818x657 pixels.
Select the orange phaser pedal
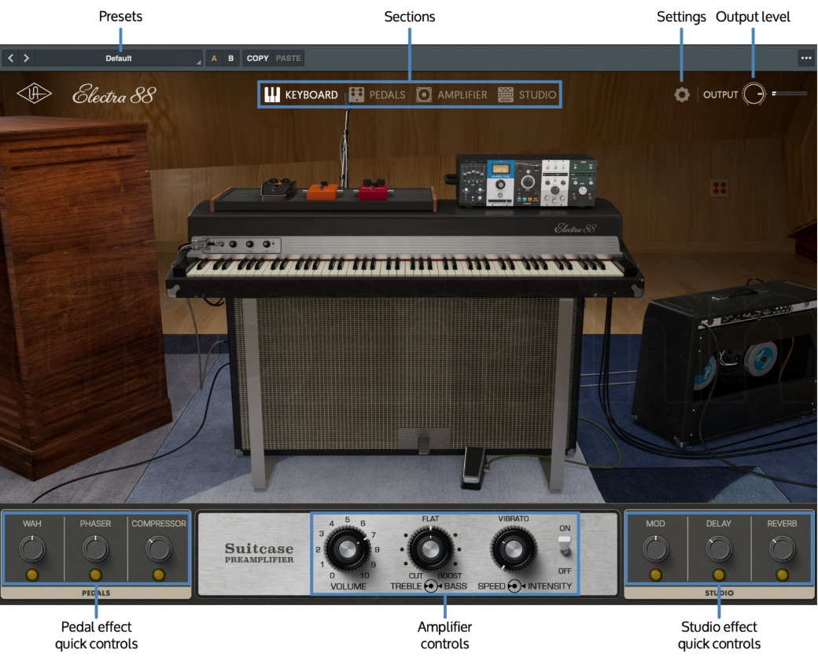(x=323, y=192)
